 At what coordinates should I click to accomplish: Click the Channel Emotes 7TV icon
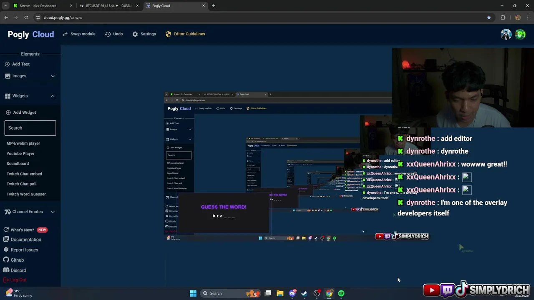8,212
